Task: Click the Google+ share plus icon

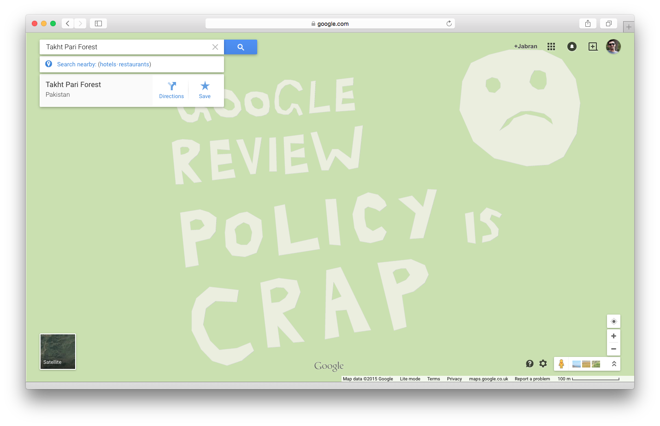Action: point(593,47)
